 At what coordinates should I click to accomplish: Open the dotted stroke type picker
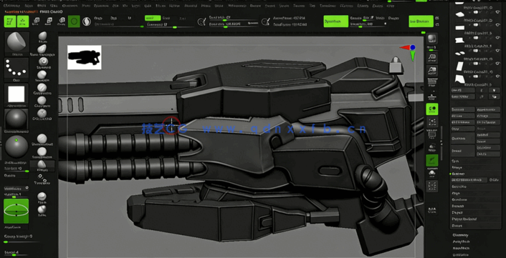(x=16, y=70)
